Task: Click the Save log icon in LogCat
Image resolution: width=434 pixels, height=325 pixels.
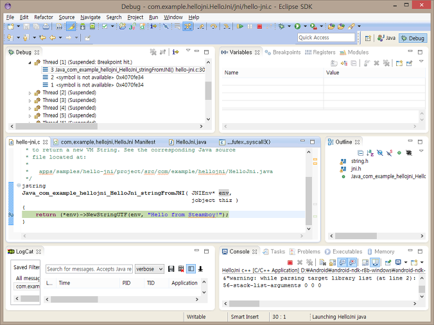Action: (171, 269)
